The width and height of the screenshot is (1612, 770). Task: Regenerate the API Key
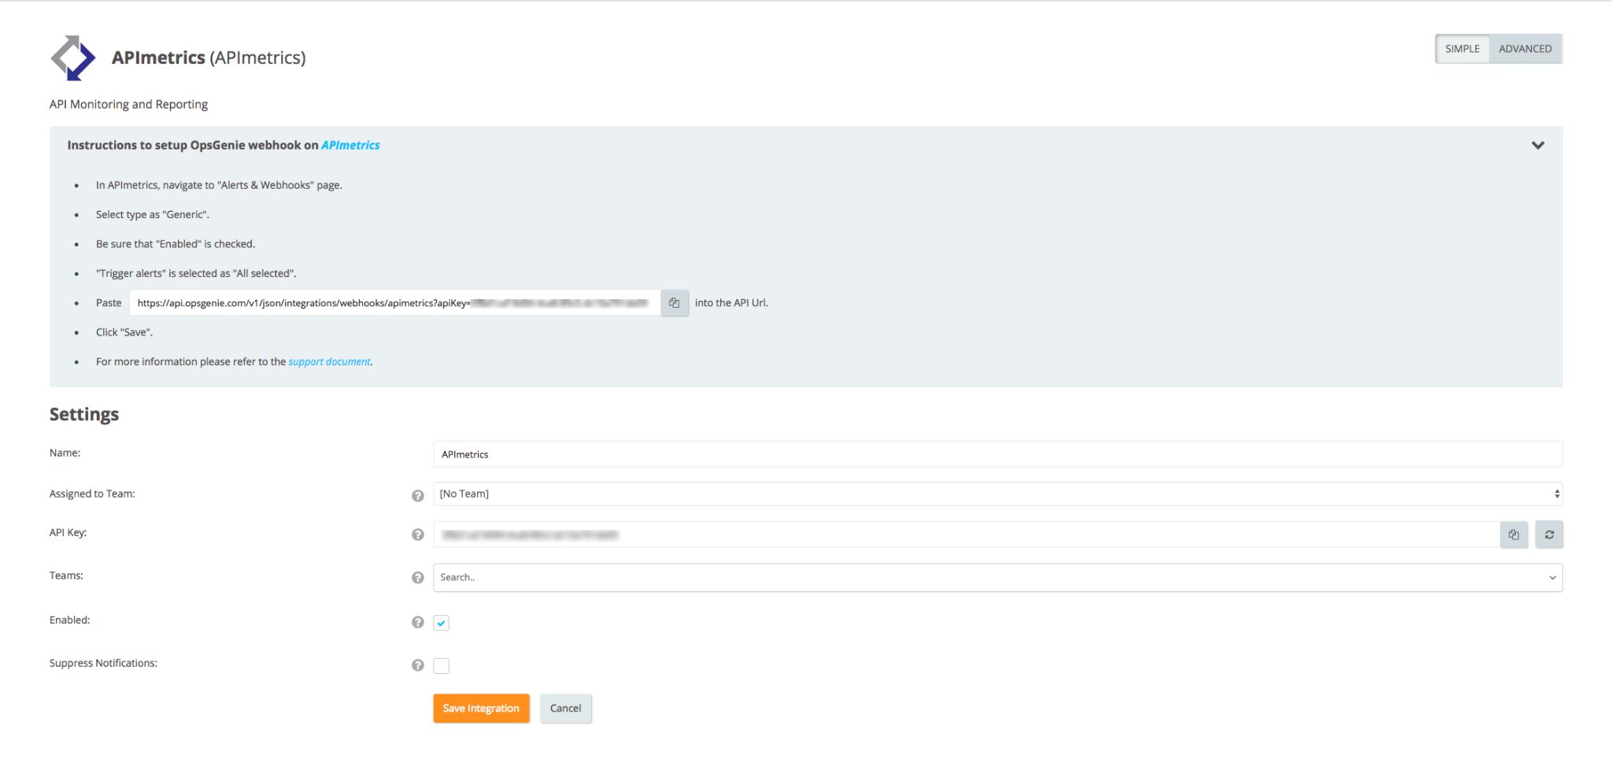1549,535
